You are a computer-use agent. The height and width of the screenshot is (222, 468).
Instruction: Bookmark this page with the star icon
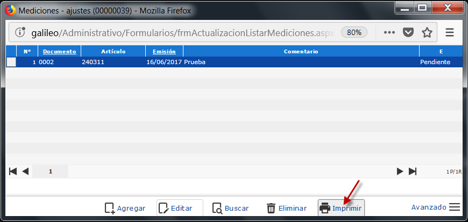427,32
